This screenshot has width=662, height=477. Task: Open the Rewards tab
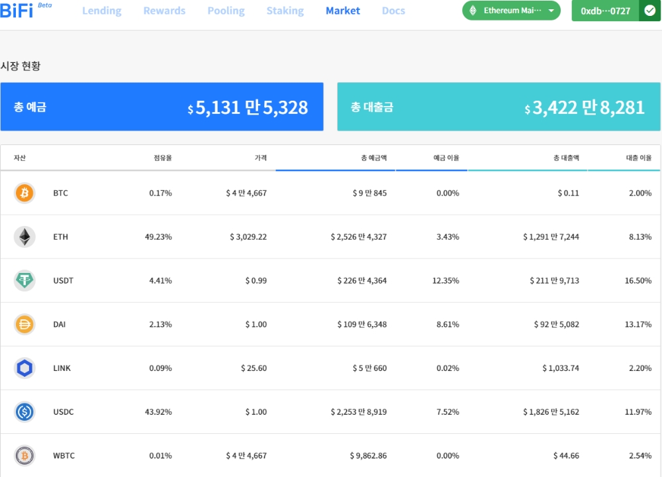(164, 11)
